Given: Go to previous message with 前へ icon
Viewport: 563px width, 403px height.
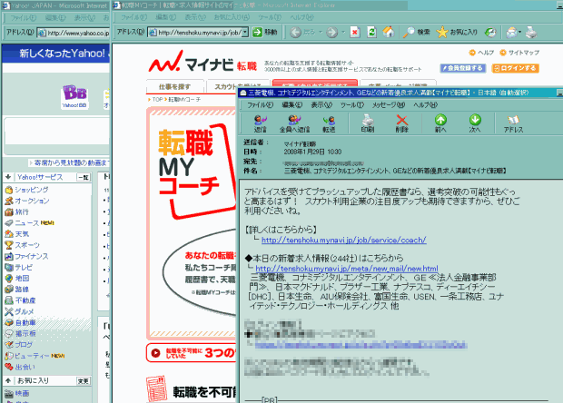Looking at the screenshot, I should (440, 123).
